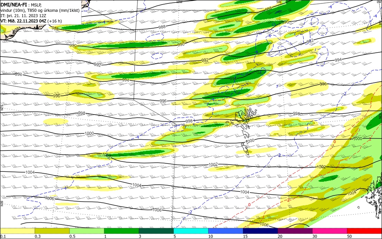The height and width of the screenshot is (239, 382).
Task: Click the "VT: Mið. 22.11.2023 04Z (+16 h)" line
Action: [x=31, y=21]
